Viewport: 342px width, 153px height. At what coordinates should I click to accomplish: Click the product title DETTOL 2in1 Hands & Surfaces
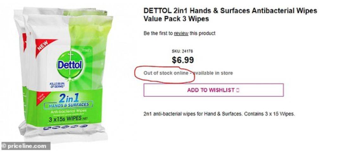pyautogui.click(x=230, y=11)
